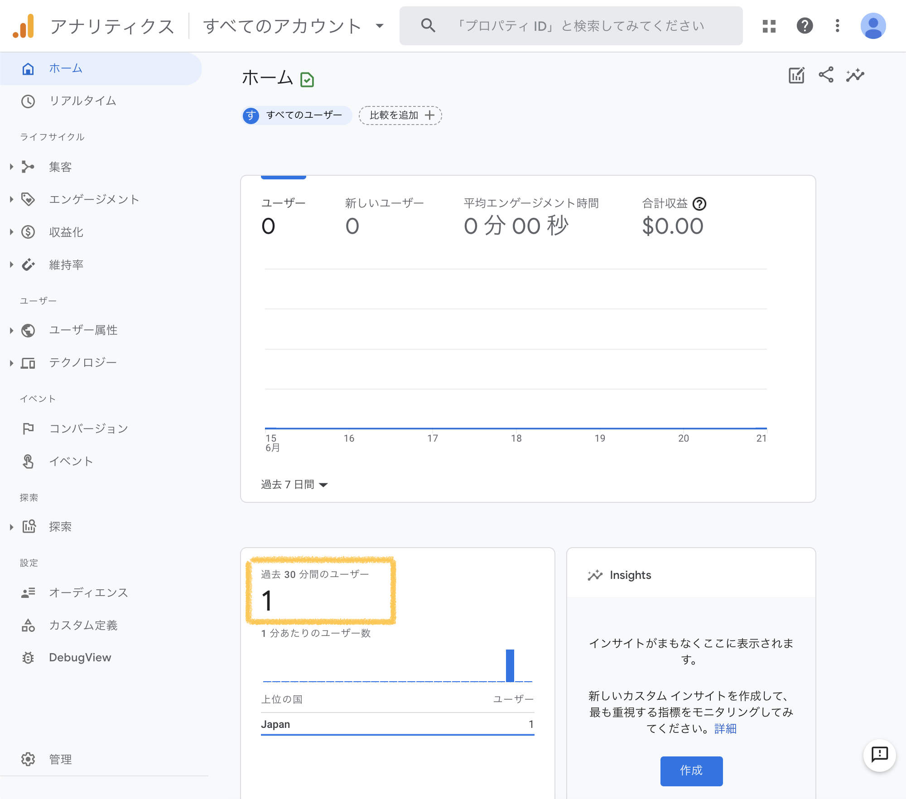Click the リアルタイム clock icon
The width and height of the screenshot is (906, 799).
click(28, 101)
